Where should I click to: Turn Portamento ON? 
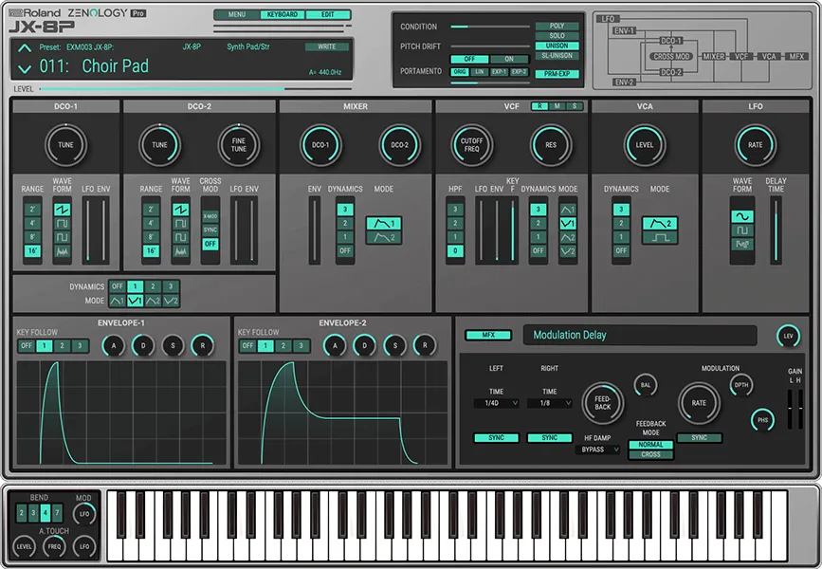(x=509, y=59)
